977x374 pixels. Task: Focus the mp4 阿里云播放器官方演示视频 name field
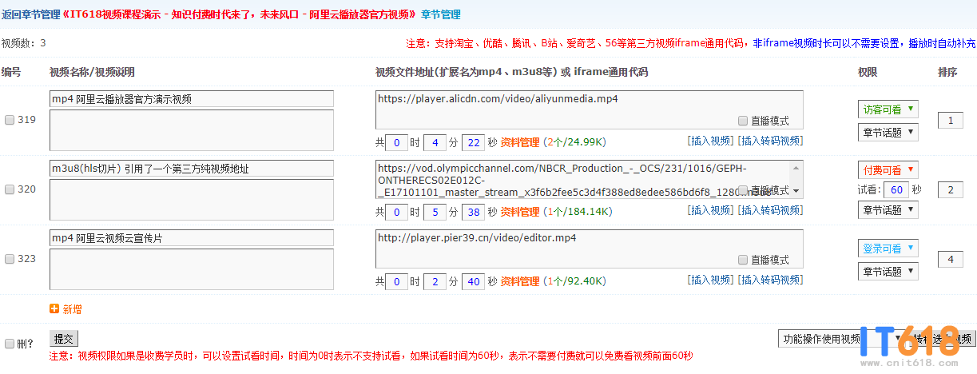(192, 99)
